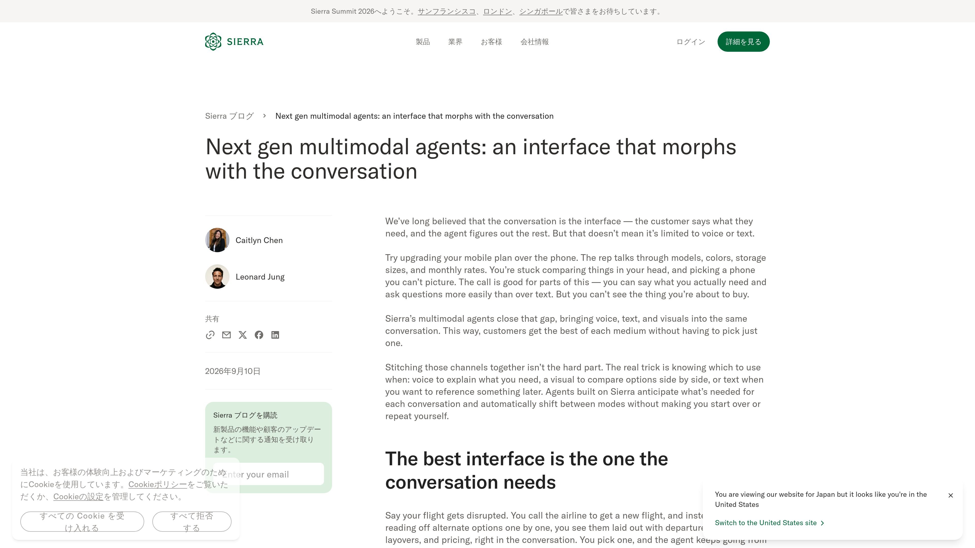Open Caitlyn Chen's author photo
Screen dimensions: 975x548
(217, 240)
